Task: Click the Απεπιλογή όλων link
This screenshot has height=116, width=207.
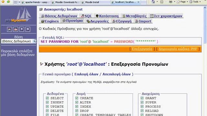Action: 116,74
